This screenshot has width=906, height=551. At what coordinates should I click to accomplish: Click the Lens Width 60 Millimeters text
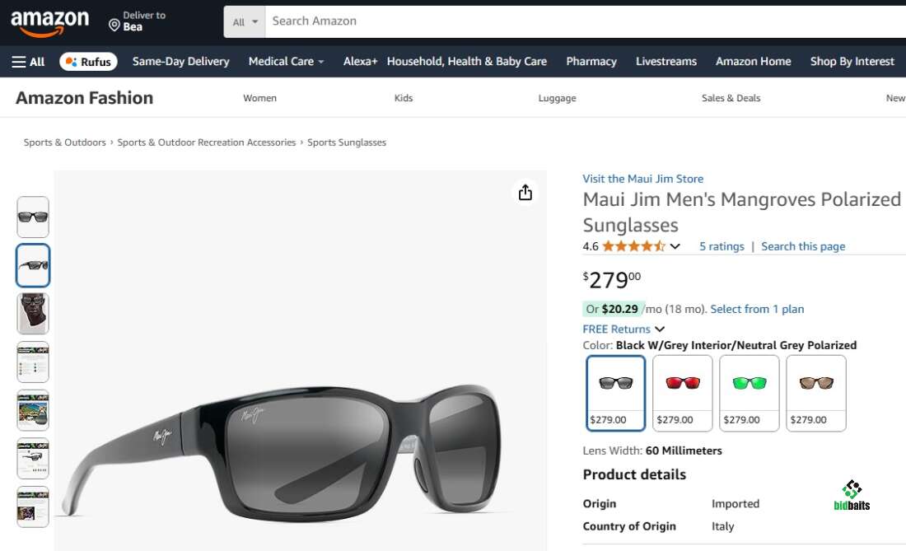point(652,451)
